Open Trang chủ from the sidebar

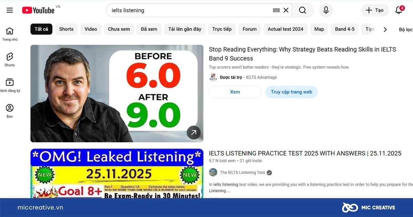[x=10, y=33]
